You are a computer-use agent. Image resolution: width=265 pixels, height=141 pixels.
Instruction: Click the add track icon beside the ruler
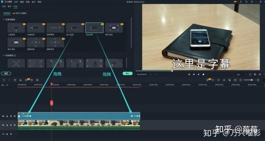(3, 85)
